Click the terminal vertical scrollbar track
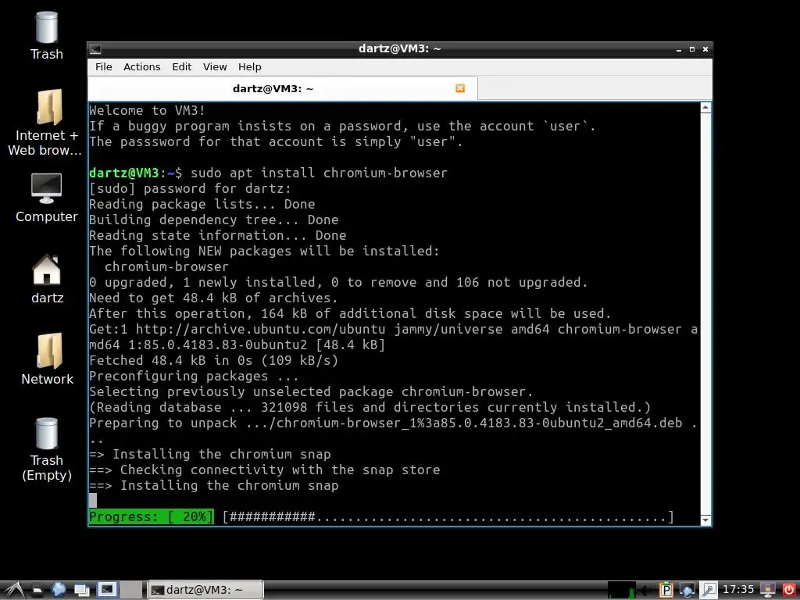Viewport: 800px width, 600px height. coord(705,314)
